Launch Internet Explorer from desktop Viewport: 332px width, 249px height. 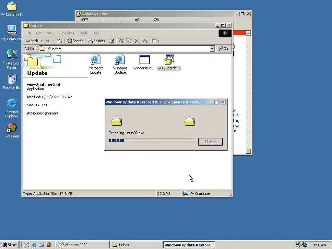[x=12, y=108]
